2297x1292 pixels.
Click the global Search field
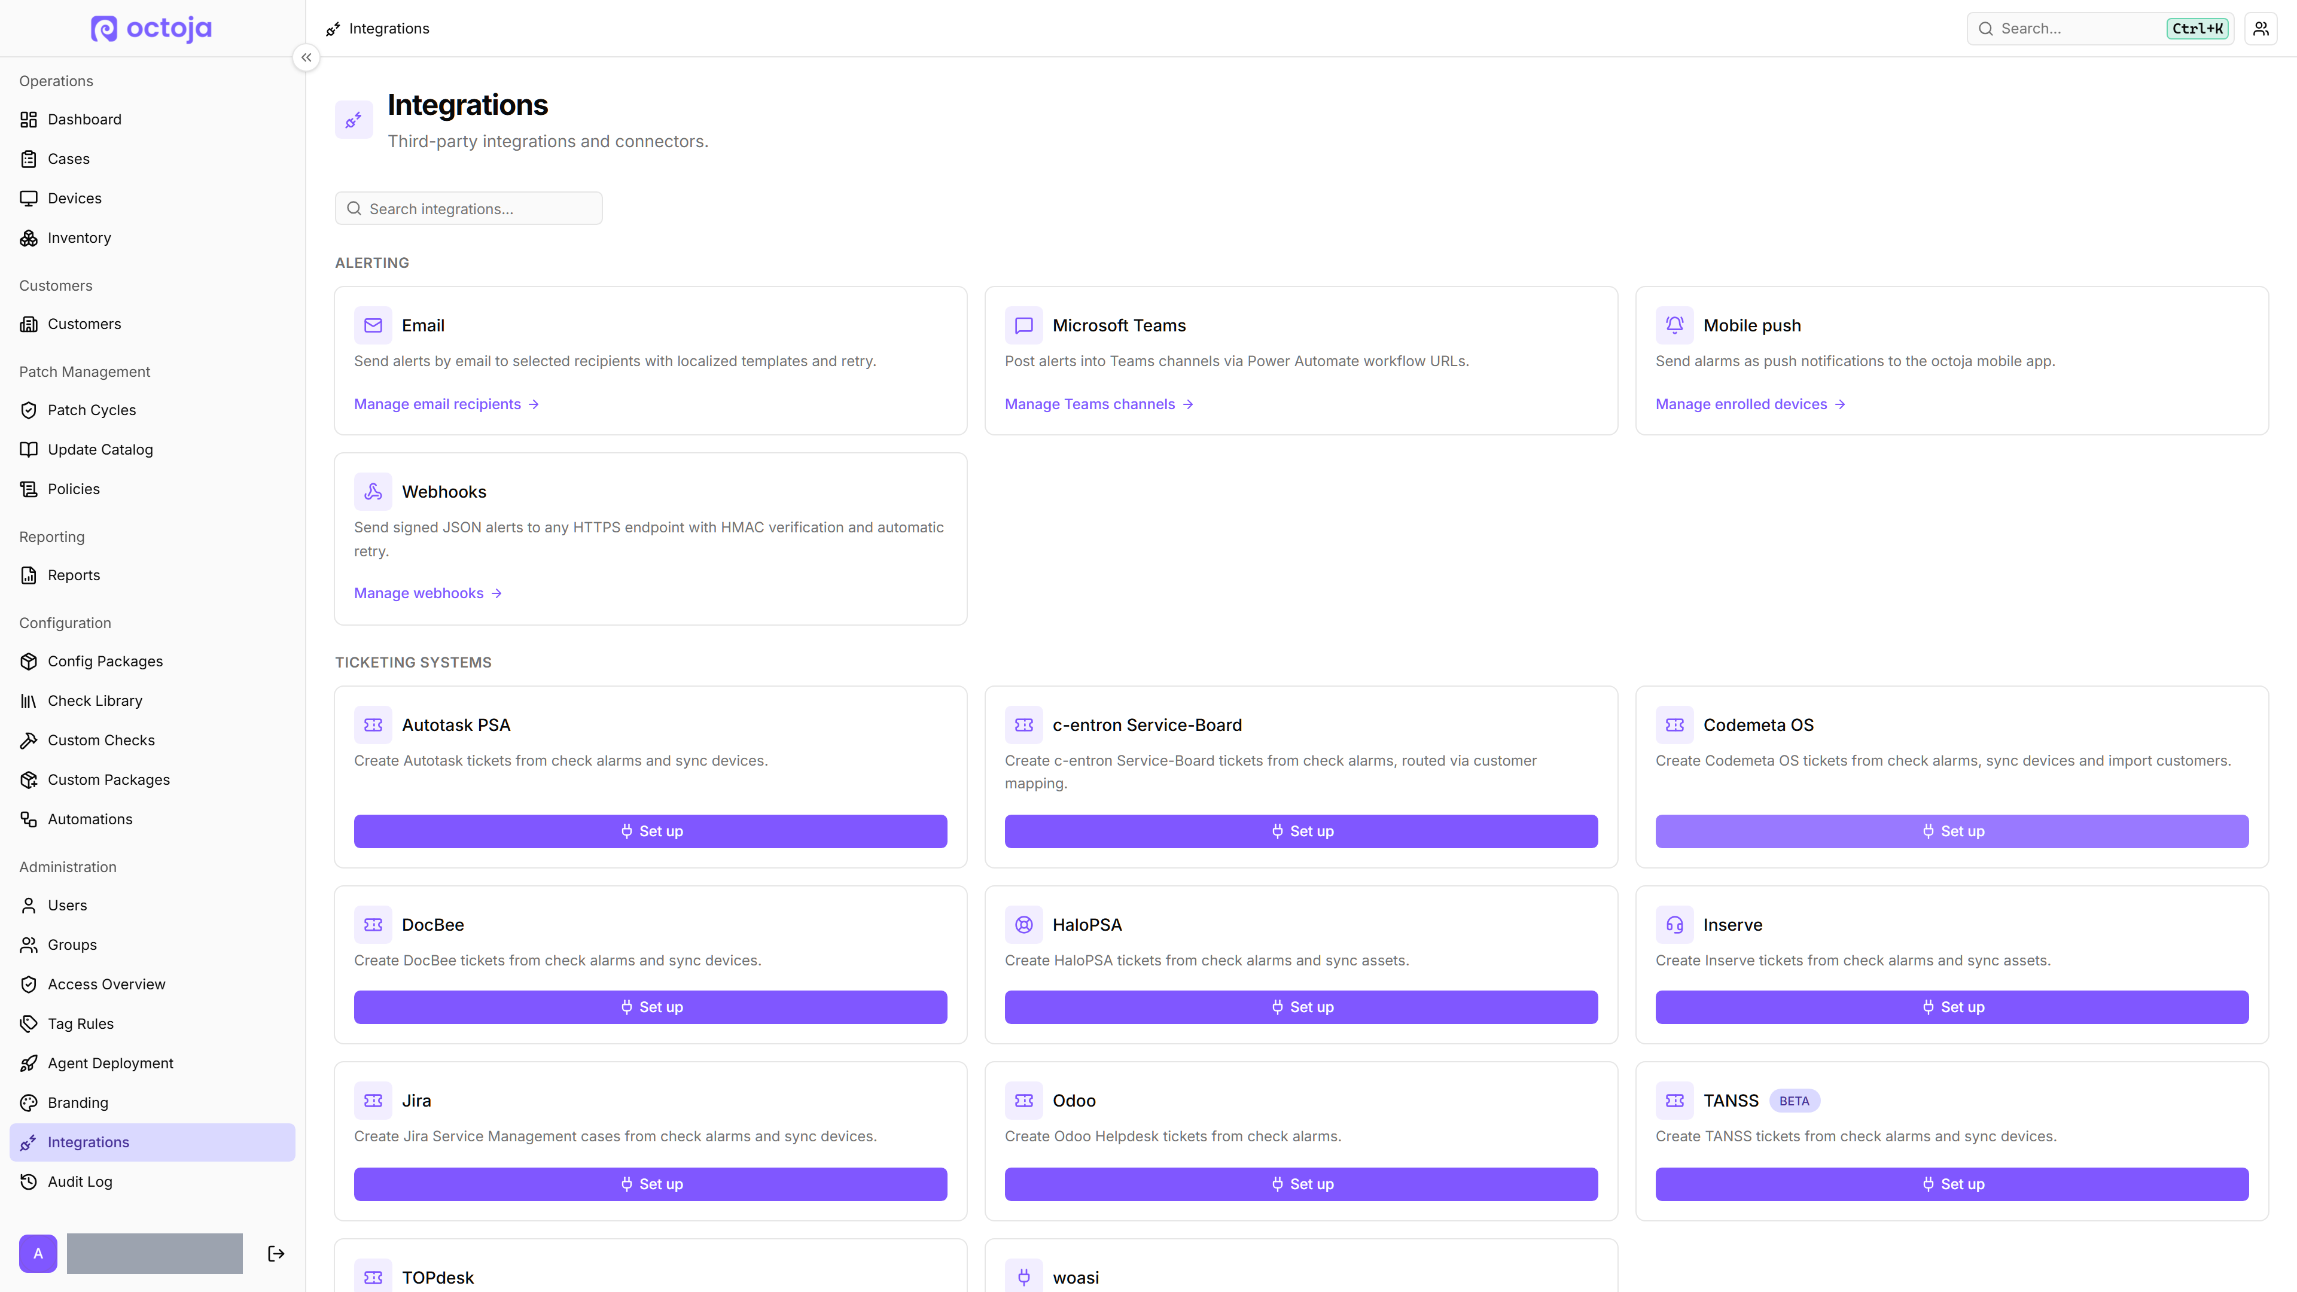coord(2099,29)
